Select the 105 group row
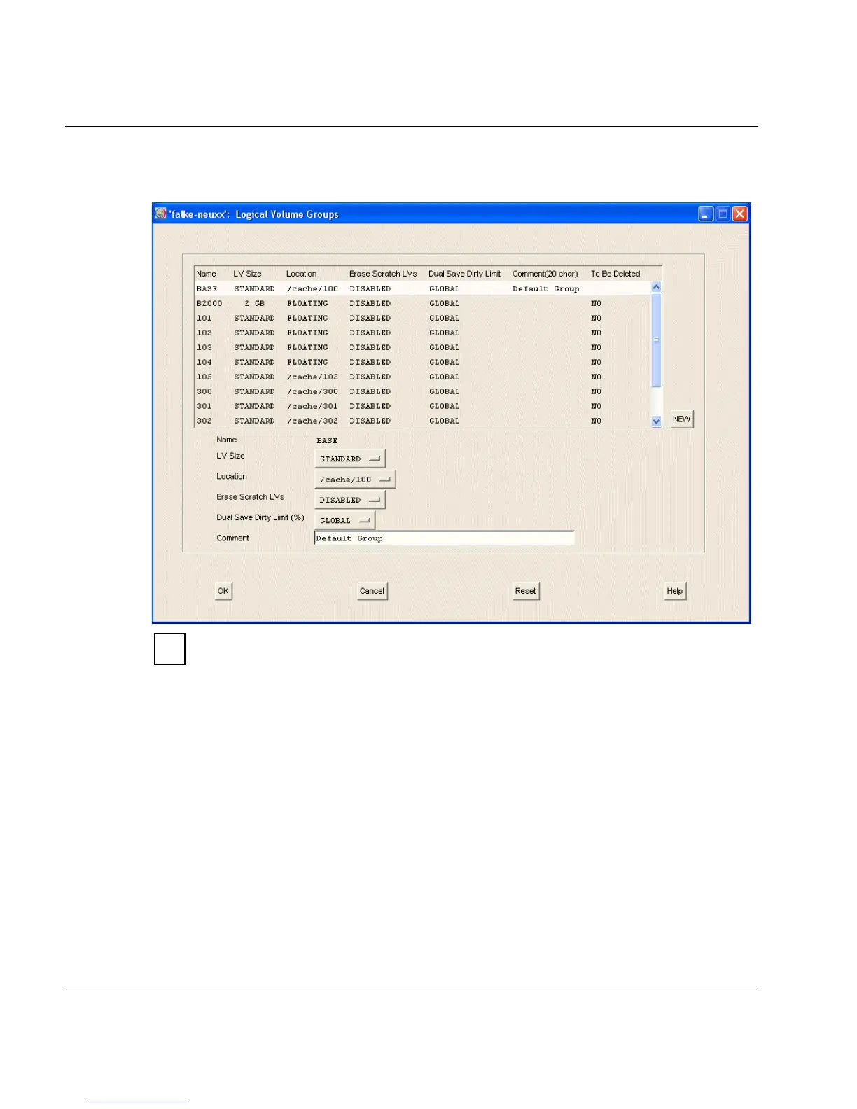Image resolution: width=857 pixels, height=1109 pixels. click(422, 377)
